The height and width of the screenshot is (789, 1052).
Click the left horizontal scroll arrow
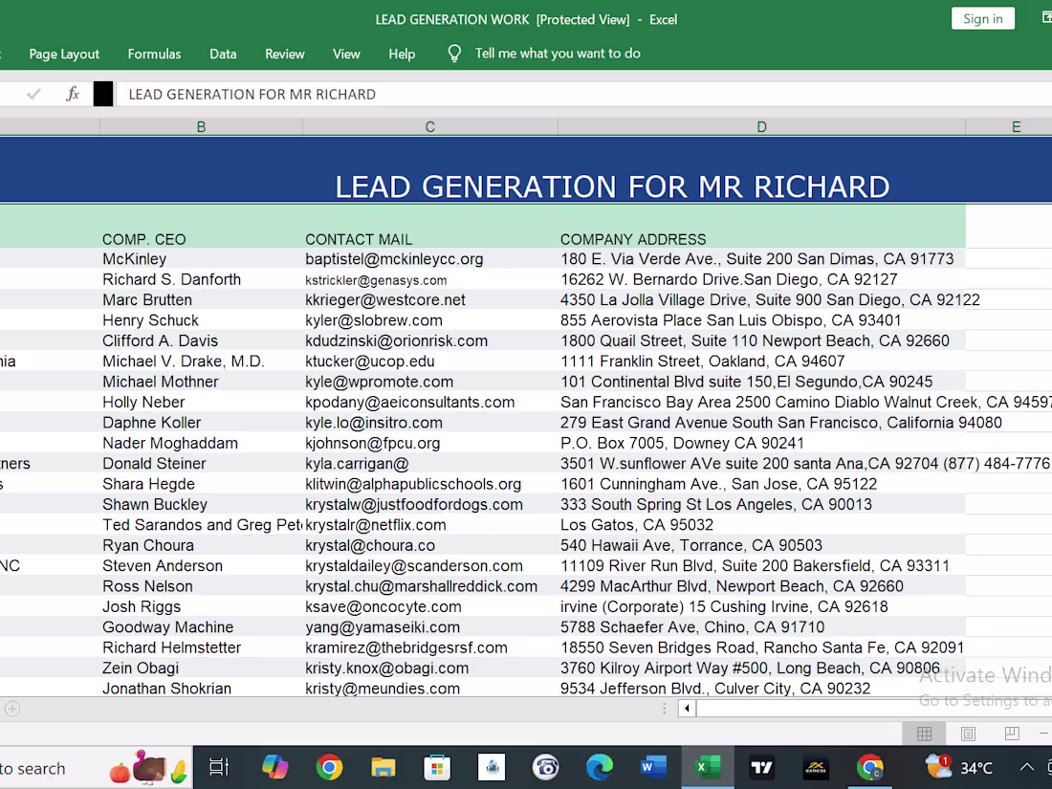tap(686, 708)
